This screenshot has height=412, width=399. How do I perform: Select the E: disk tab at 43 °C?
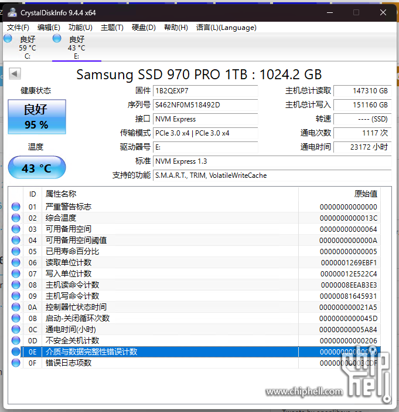point(77,48)
